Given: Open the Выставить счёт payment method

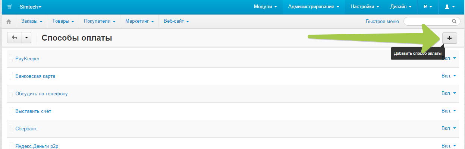Looking at the screenshot, I should coord(33,111).
